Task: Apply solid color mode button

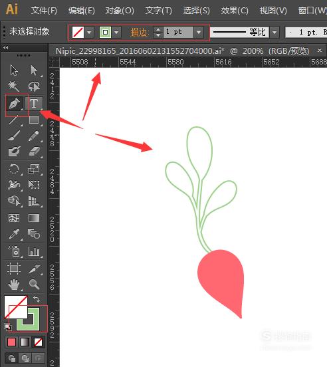Action: (x=11, y=342)
